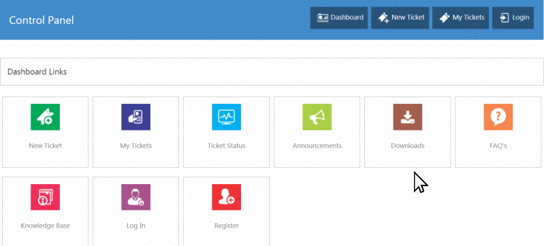Image resolution: width=544 pixels, height=246 pixels.
Task: Click the My Tickets tile label
Action: (x=135, y=146)
